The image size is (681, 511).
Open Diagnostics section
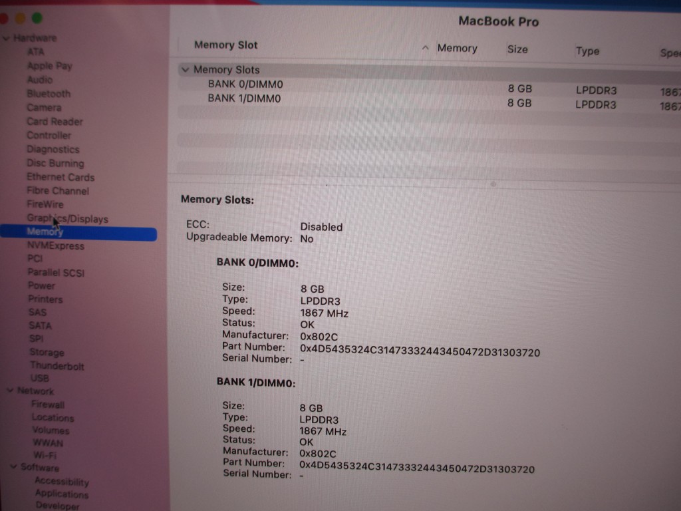click(53, 150)
